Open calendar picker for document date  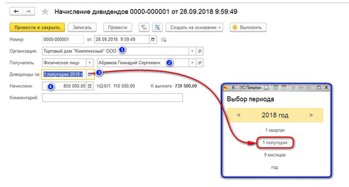point(153,39)
